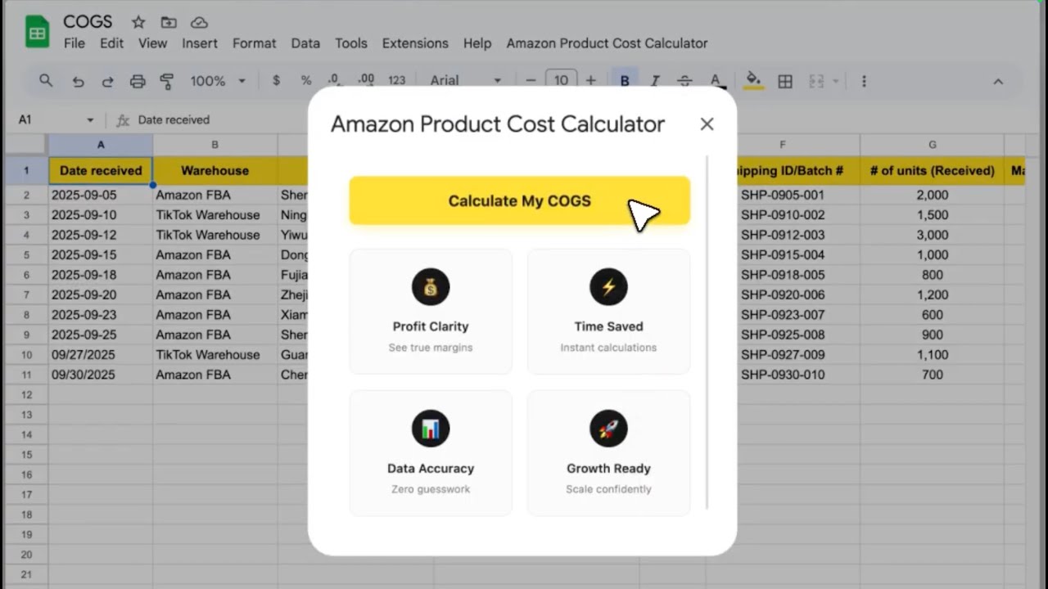Image resolution: width=1048 pixels, height=589 pixels.
Task: Click the Calculate My COGS button
Action: 519,200
